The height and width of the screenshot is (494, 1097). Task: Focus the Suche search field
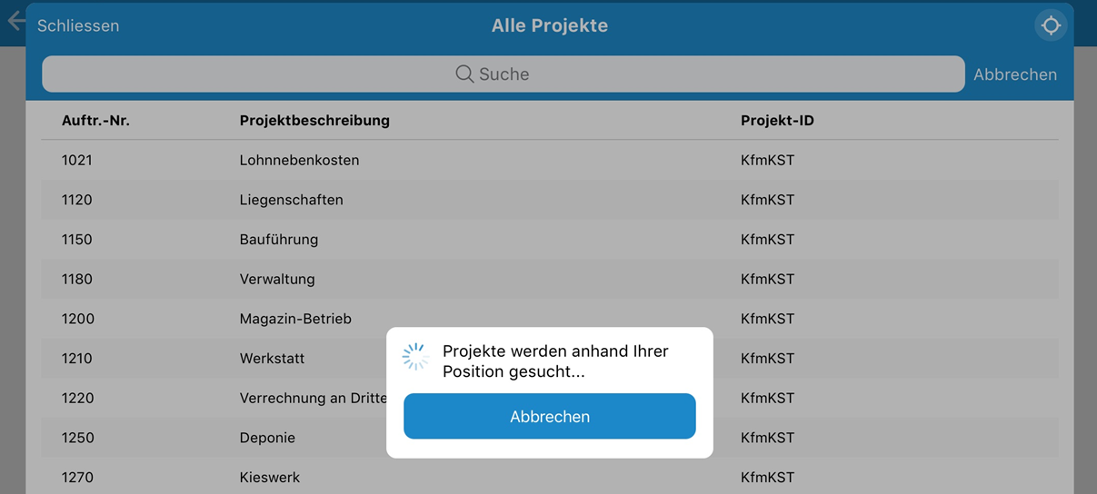[x=503, y=74]
